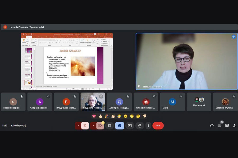Send the party popper reaction

coord(107,116)
